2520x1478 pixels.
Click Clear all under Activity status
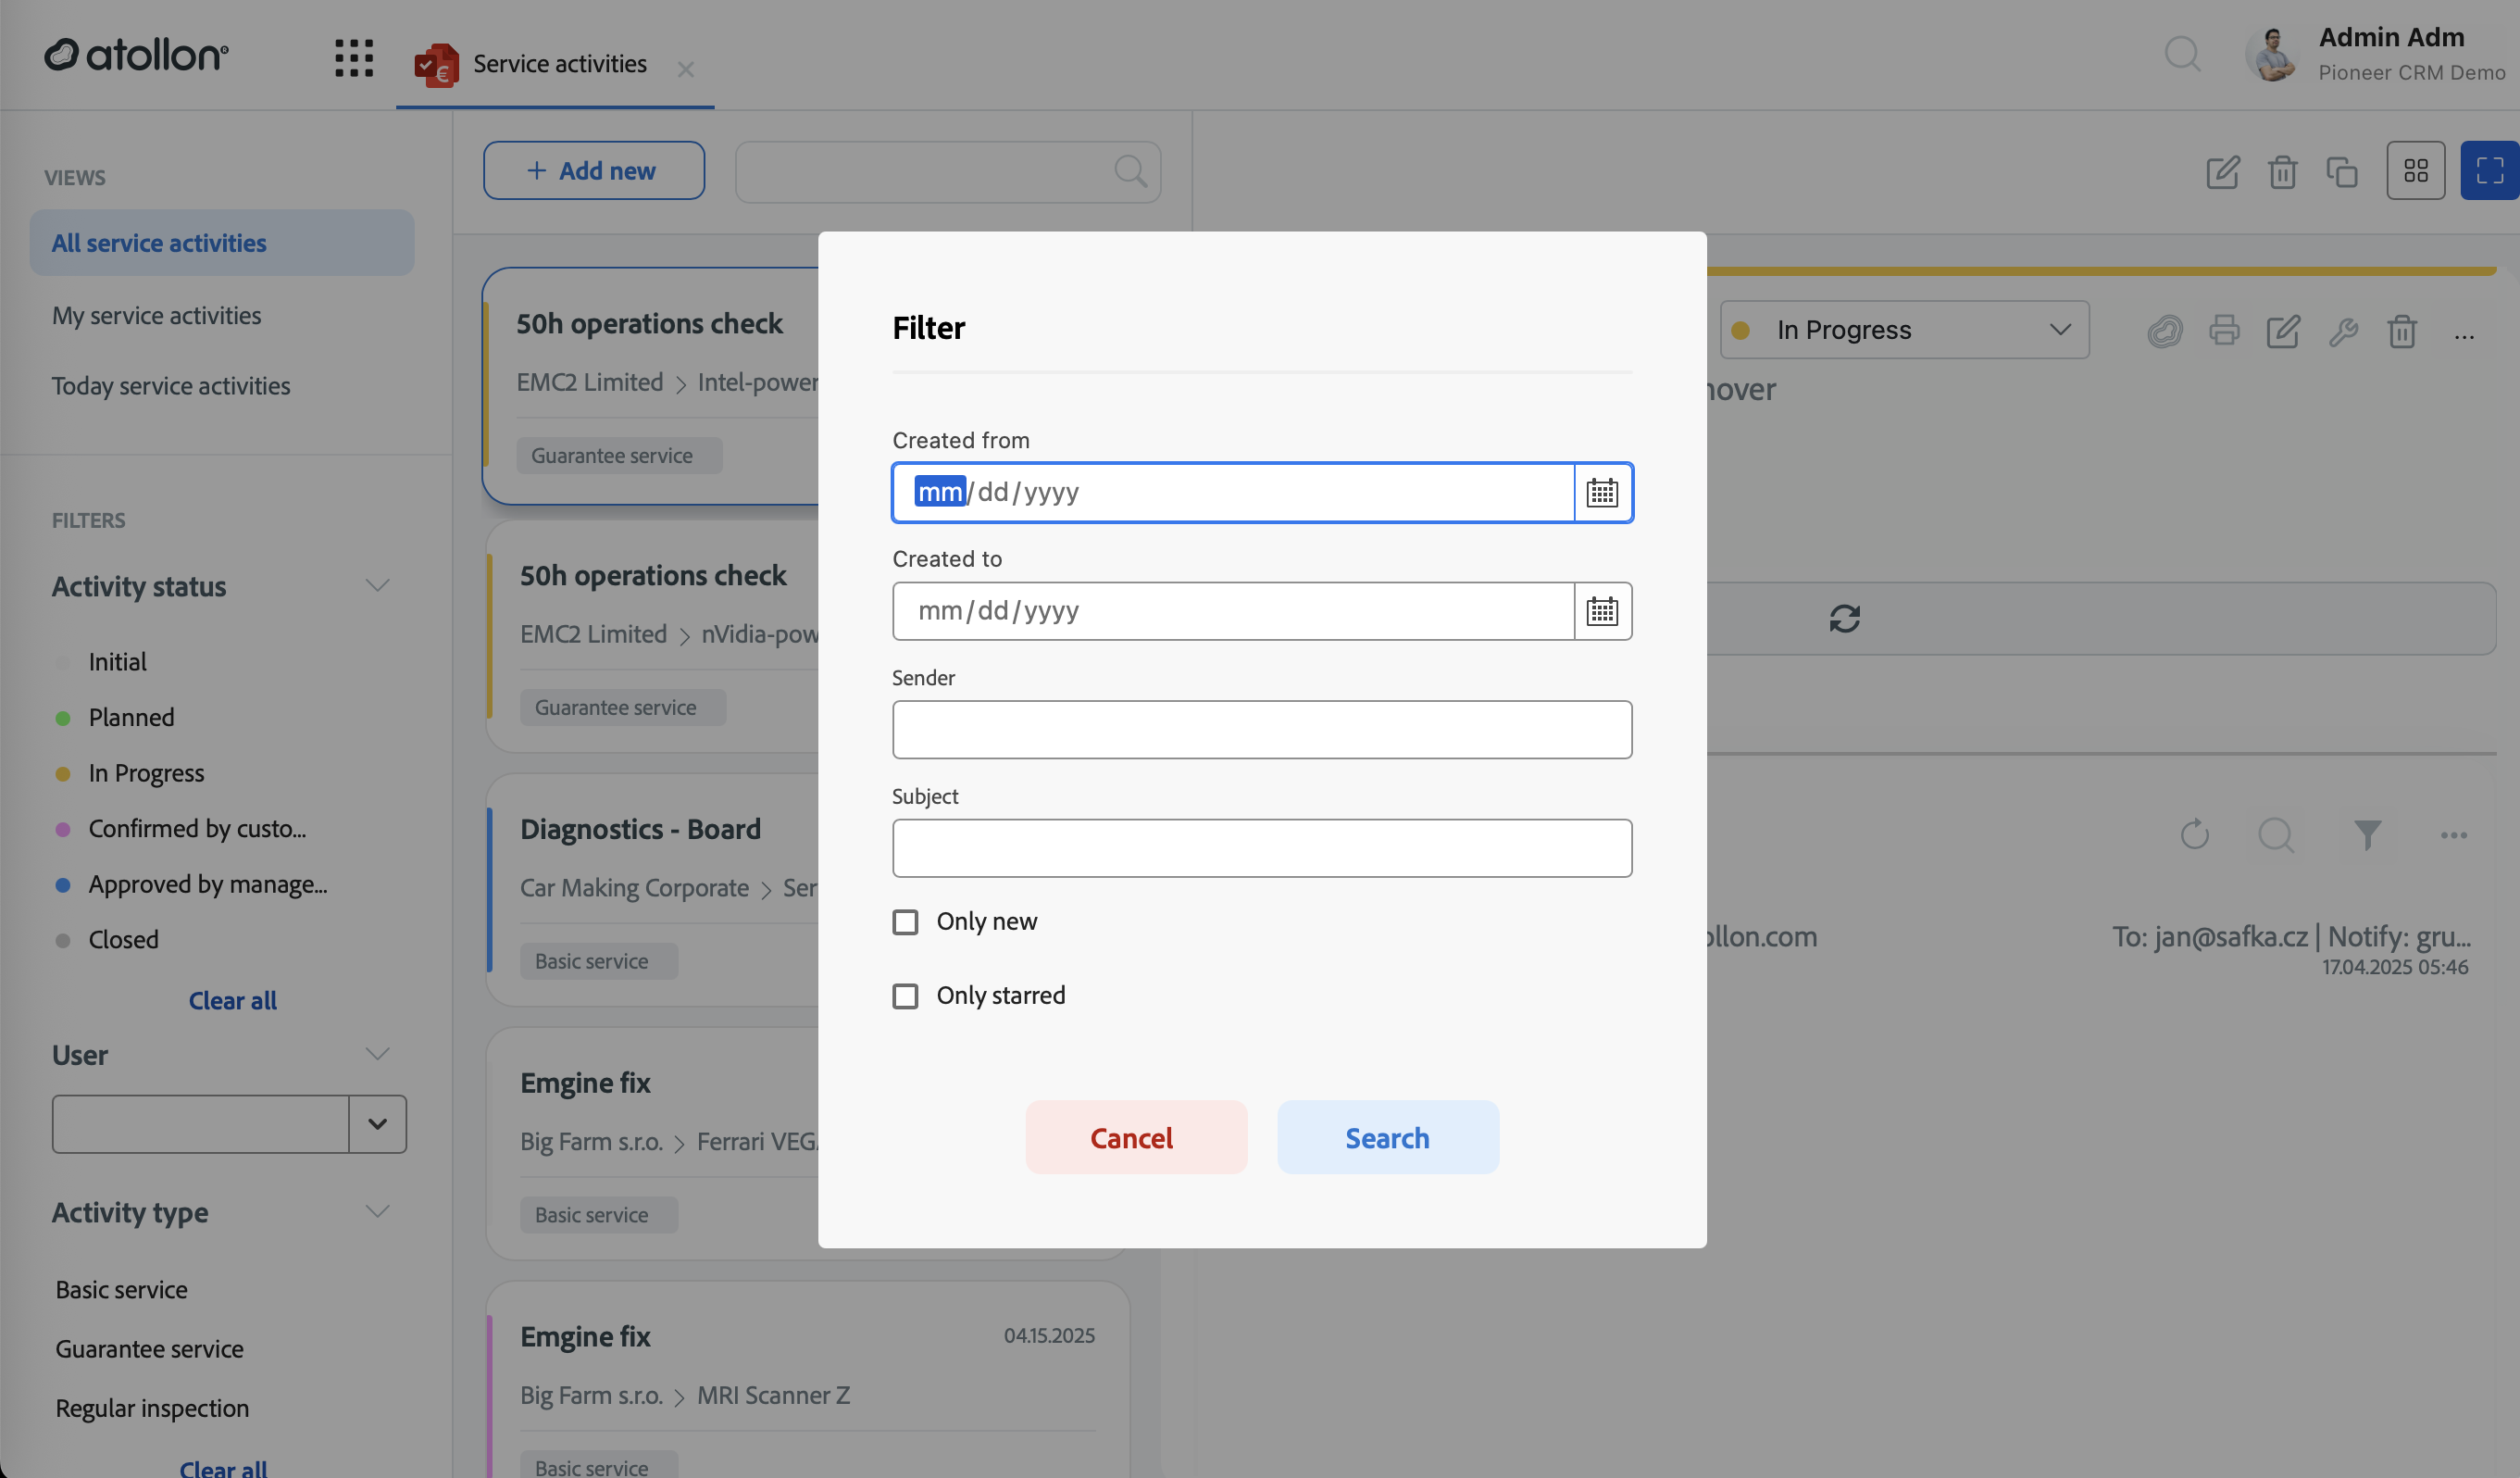[232, 1001]
